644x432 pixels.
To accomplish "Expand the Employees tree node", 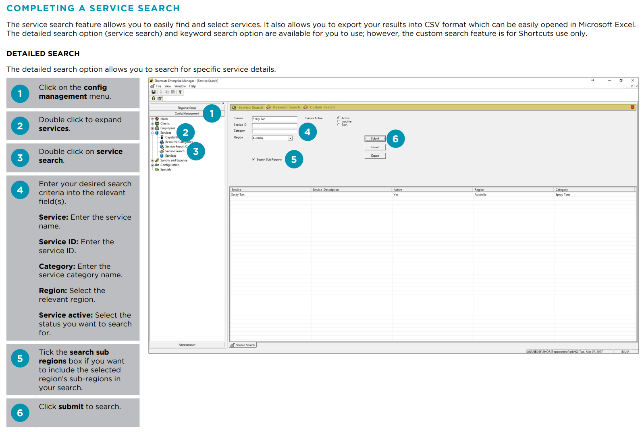I will point(152,128).
